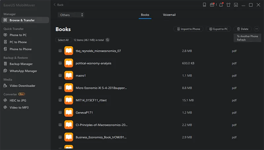
Task: Click the Video to MP3 icon
Action: (5, 107)
